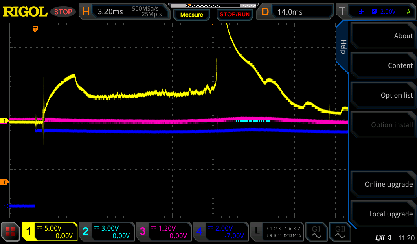Click the waveform memory position bar
Image resolution: width=417 pixels, height=244 pixels.
tap(213, 5)
